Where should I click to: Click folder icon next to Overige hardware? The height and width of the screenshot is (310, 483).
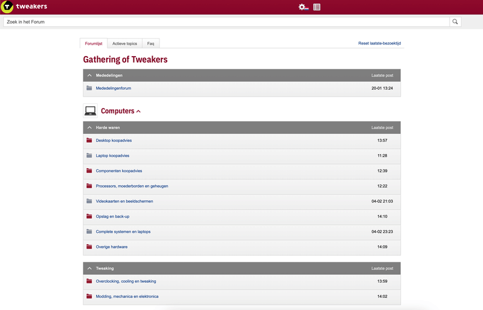[89, 247]
